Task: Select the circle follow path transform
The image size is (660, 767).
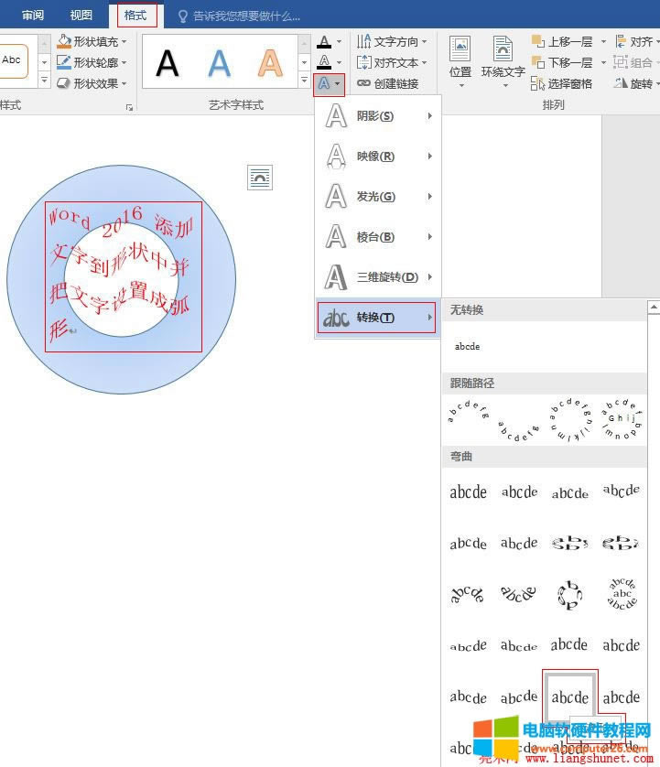Action: click(570, 420)
